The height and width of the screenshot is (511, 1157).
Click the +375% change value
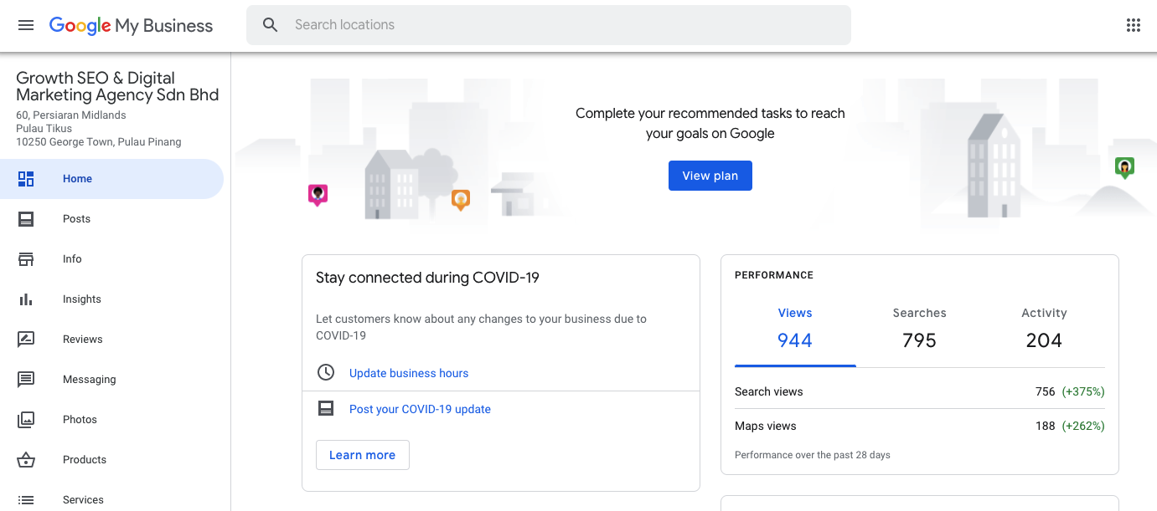(1083, 391)
